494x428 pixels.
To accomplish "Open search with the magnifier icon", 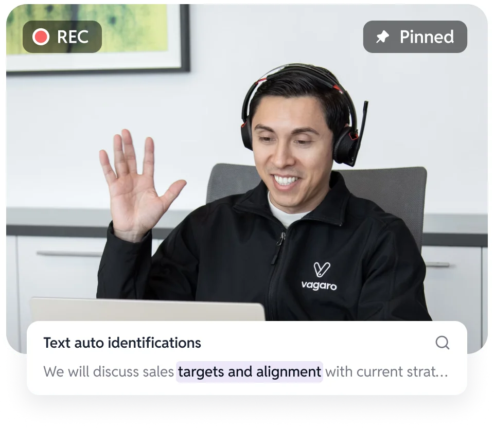I will click(x=442, y=343).
